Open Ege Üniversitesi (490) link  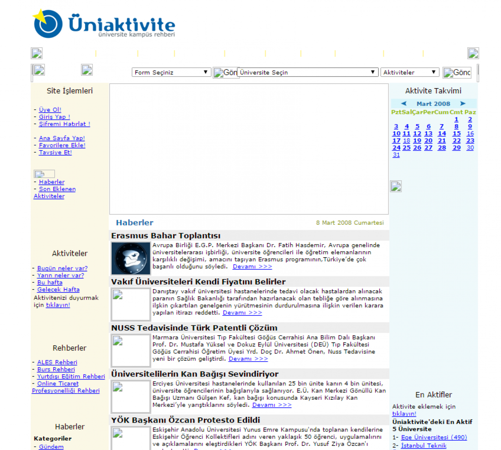pos(434,437)
